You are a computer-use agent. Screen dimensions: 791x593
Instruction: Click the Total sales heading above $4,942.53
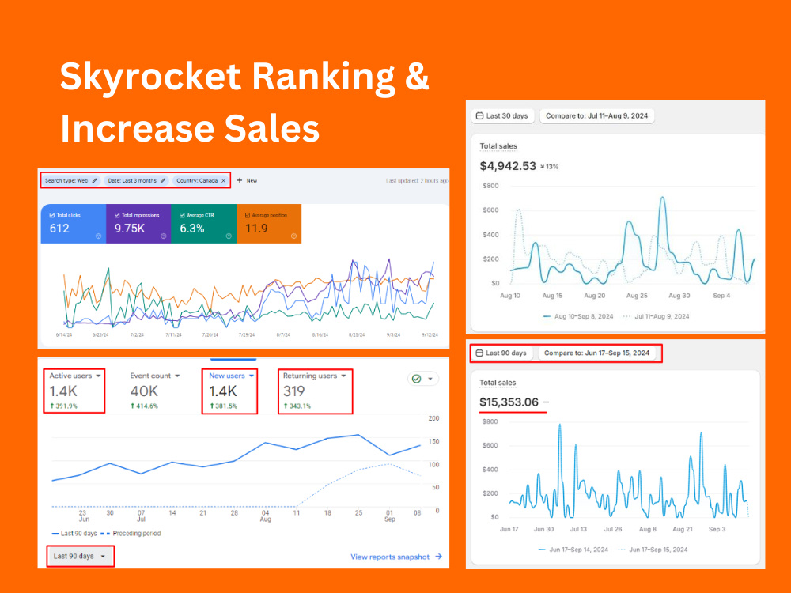pyautogui.click(x=498, y=146)
